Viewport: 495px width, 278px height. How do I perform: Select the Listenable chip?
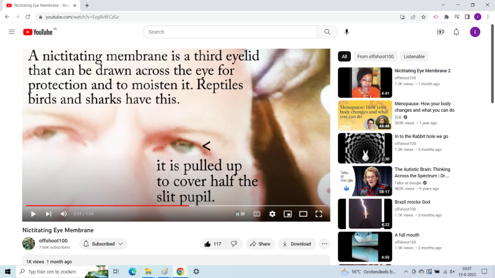coord(414,56)
